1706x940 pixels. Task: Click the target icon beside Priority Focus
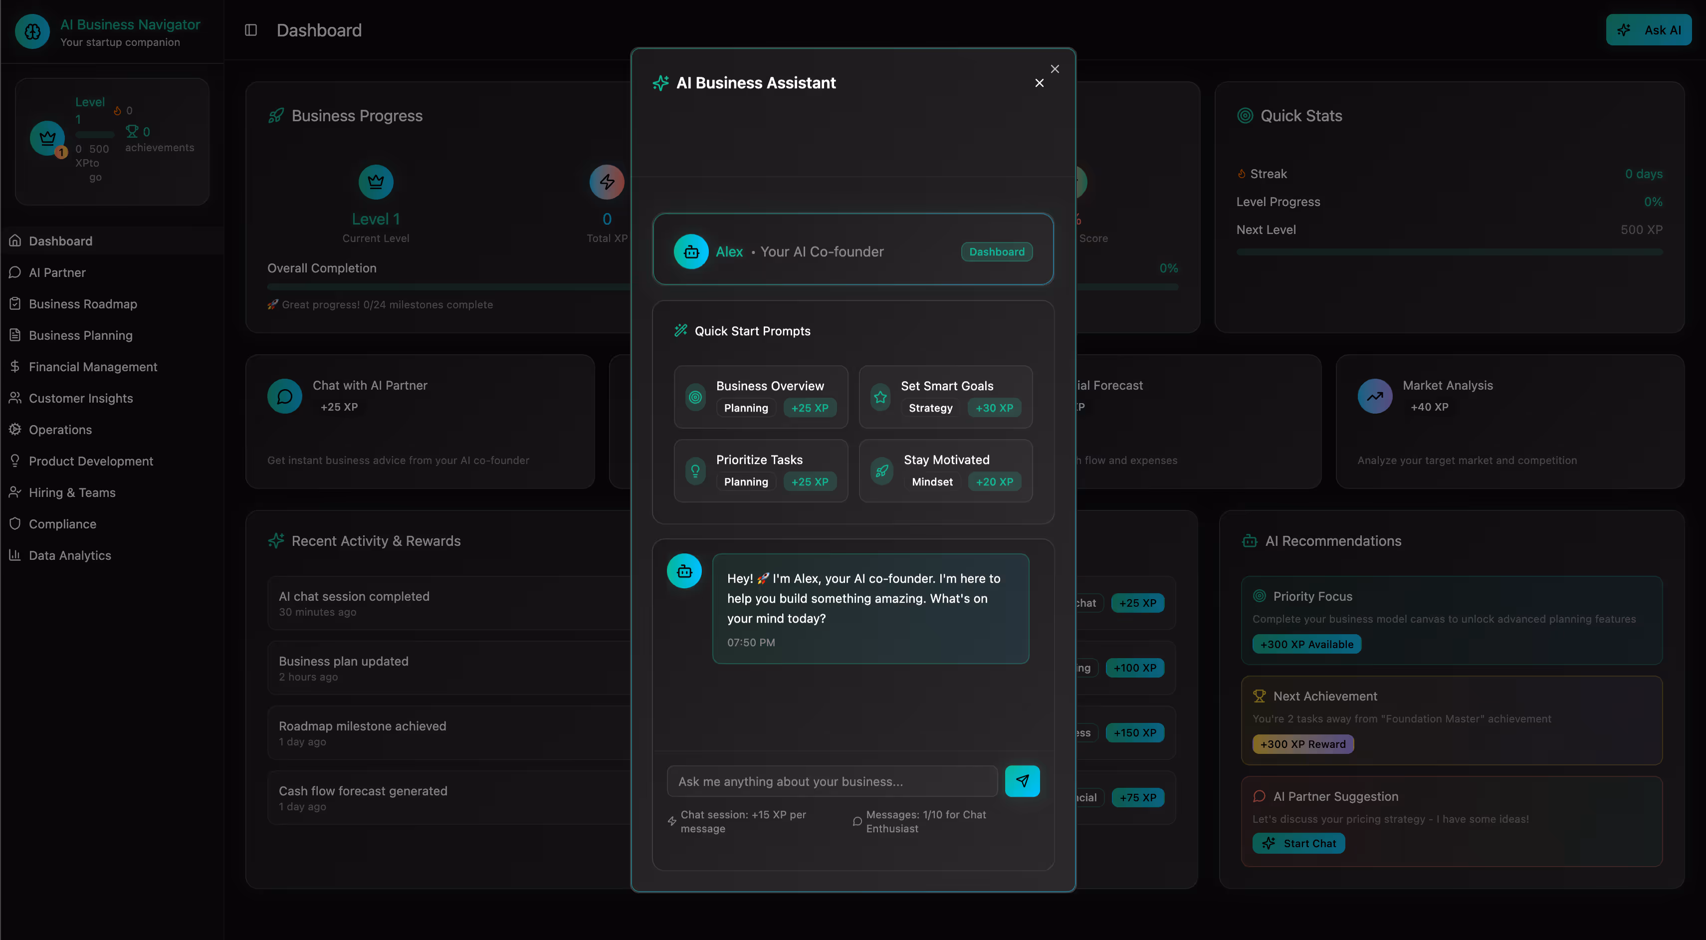click(1259, 596)
